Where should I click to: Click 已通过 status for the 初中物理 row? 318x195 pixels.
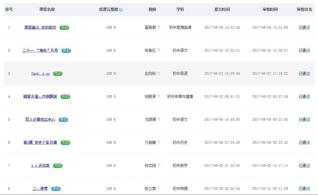pyautogui.click(x=304, y=188)
